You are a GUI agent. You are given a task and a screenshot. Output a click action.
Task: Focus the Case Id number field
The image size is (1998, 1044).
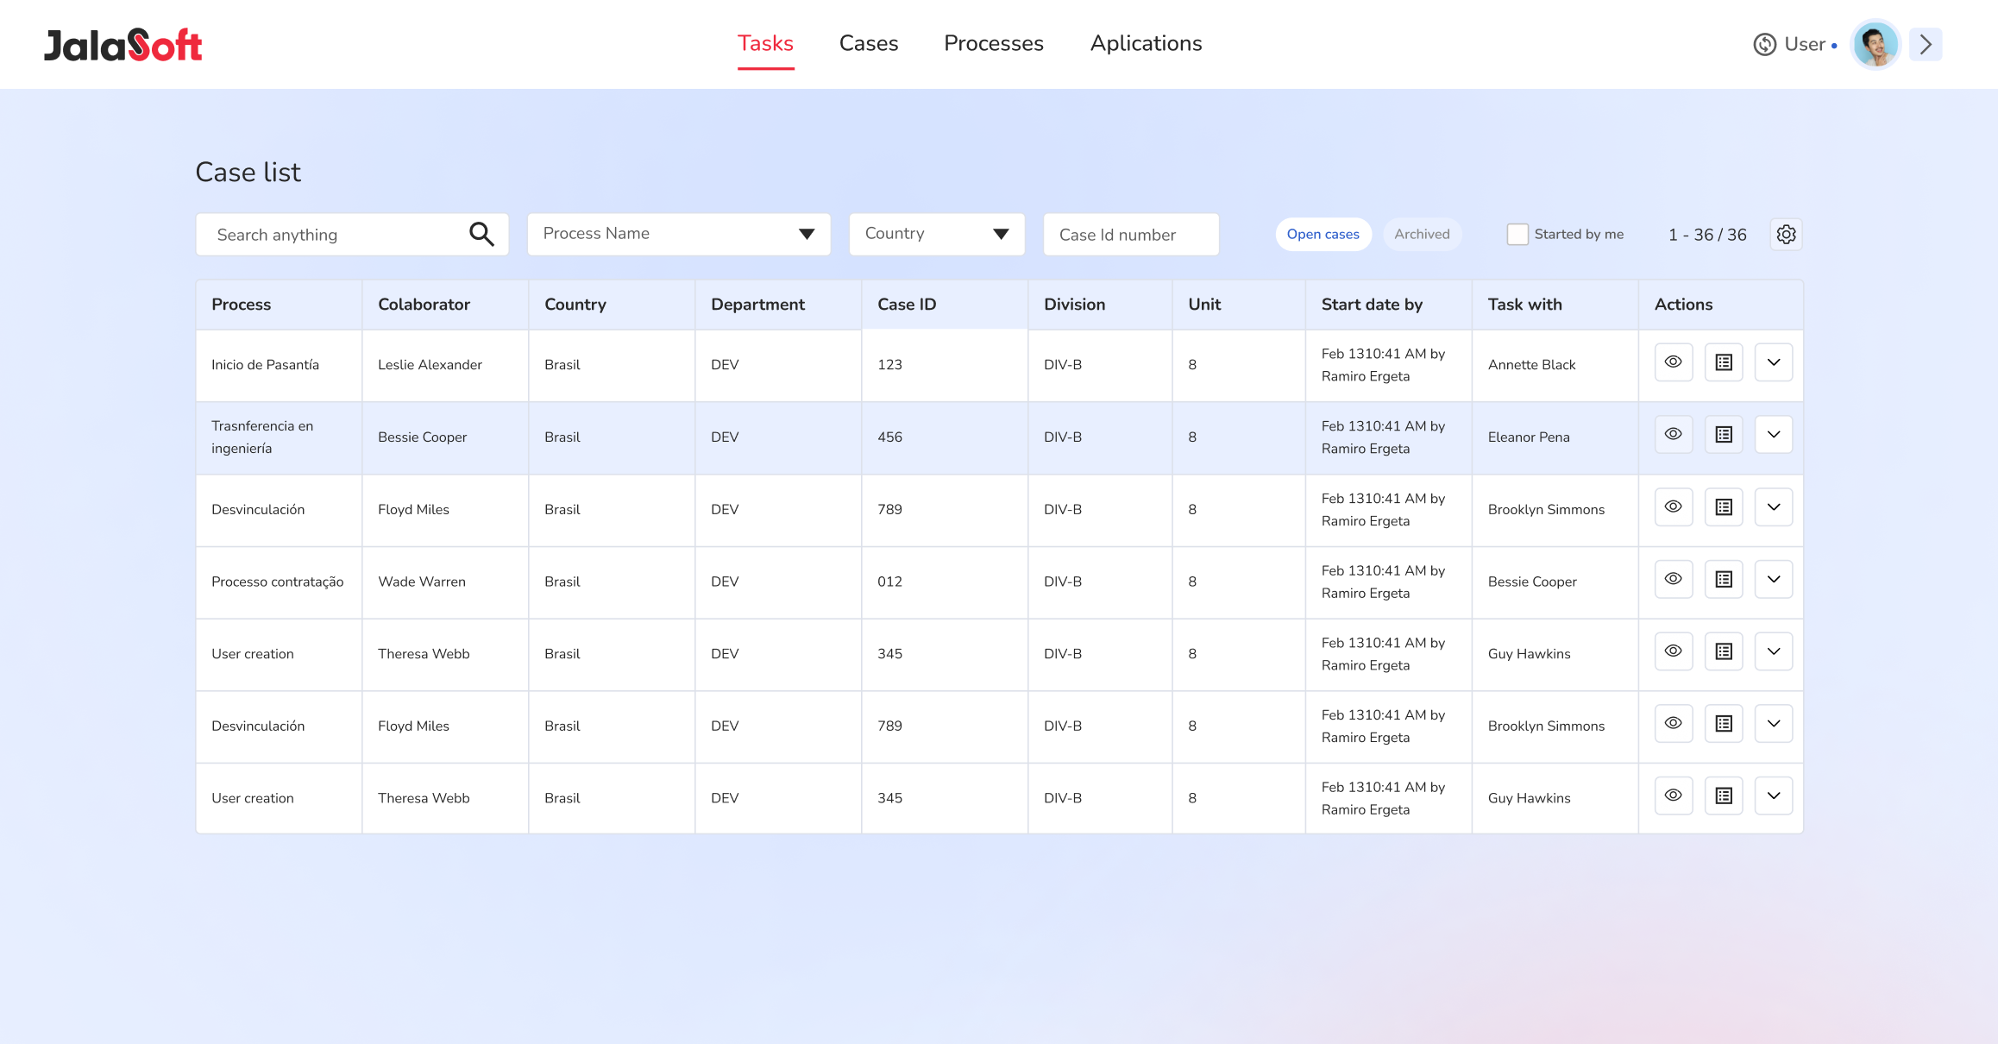1131,235
